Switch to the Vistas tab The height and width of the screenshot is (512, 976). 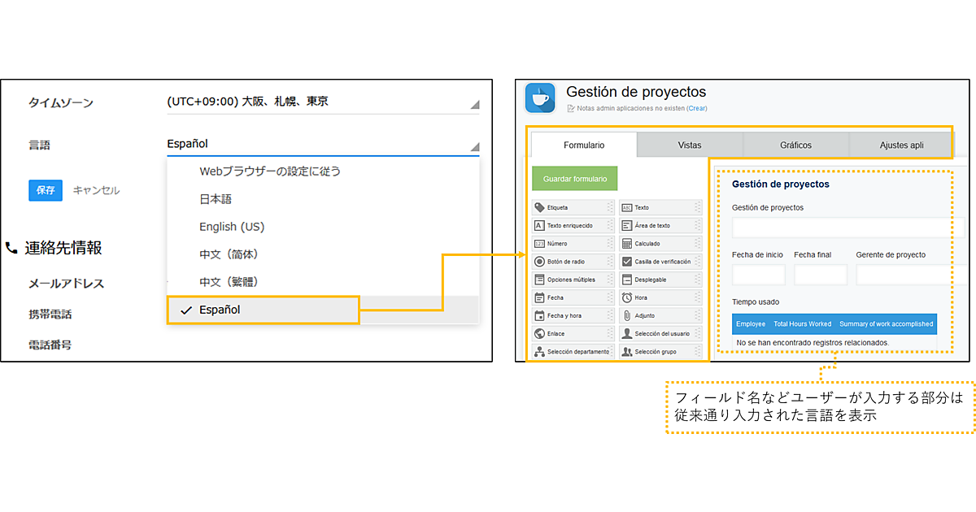[690, 145]
